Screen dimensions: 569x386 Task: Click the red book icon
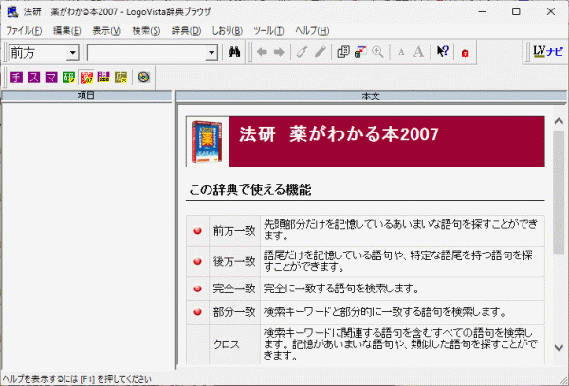coord(466,53)
